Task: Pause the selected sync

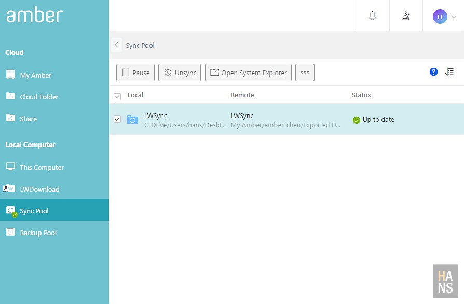Action: pos(135,73)
